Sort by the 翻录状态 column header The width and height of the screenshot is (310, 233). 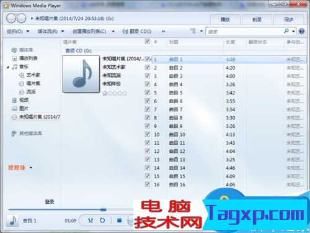[258, 42]
